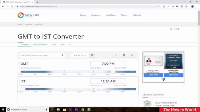Click the share link chain icon
The height and width of the screenshot is (112, 200).
tap(132, 55)
